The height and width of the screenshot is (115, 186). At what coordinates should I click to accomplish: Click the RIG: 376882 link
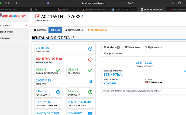[x=43, y=102]
